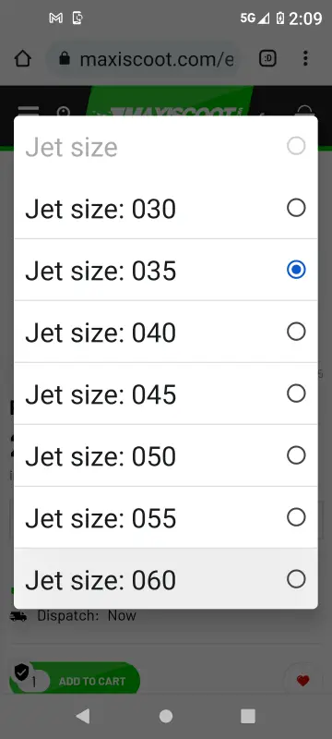Click the lock icon in the address bar
Viewport: 332px width, 739px height.
tap(65, 59)
